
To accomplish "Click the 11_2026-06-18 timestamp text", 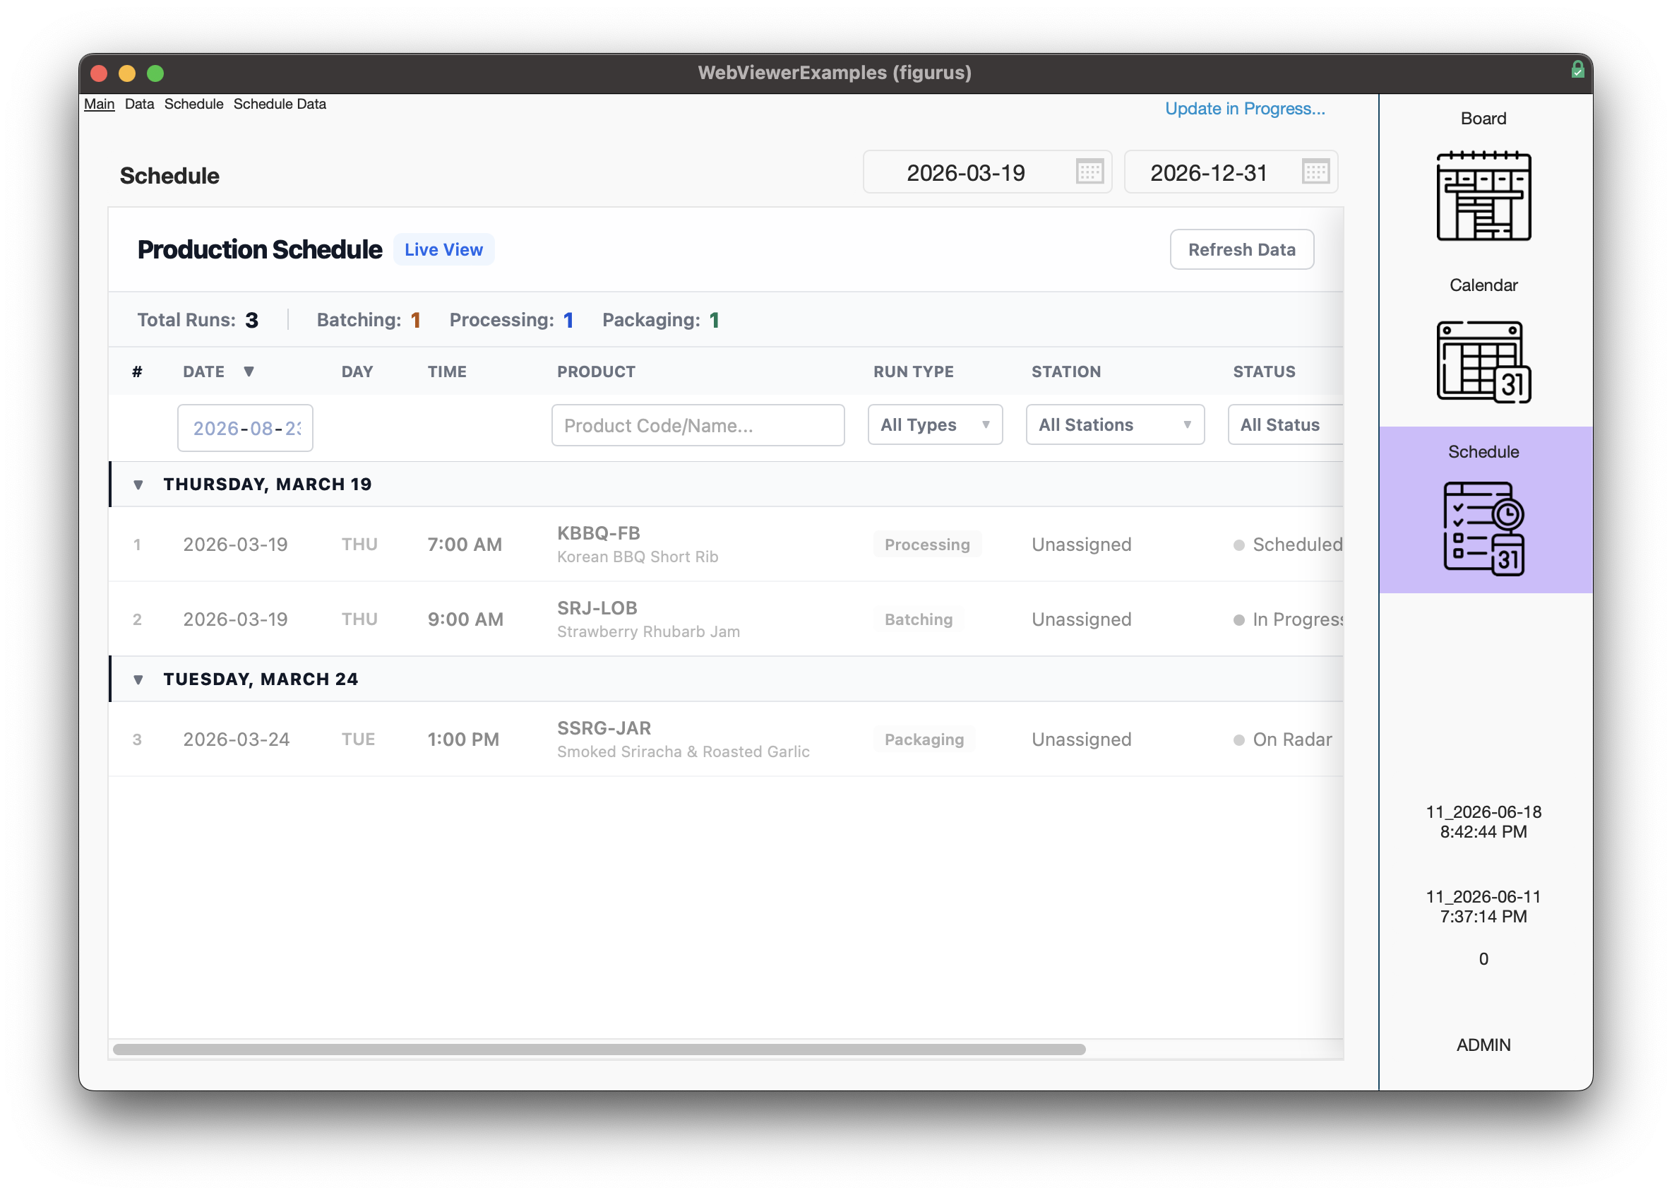I will [x=1483, y=822].
